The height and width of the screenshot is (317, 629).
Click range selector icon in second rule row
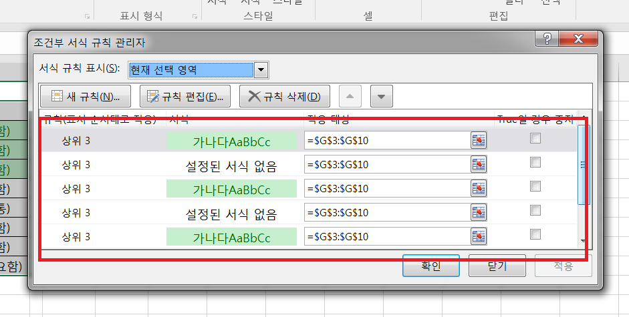tap(479, 164)
